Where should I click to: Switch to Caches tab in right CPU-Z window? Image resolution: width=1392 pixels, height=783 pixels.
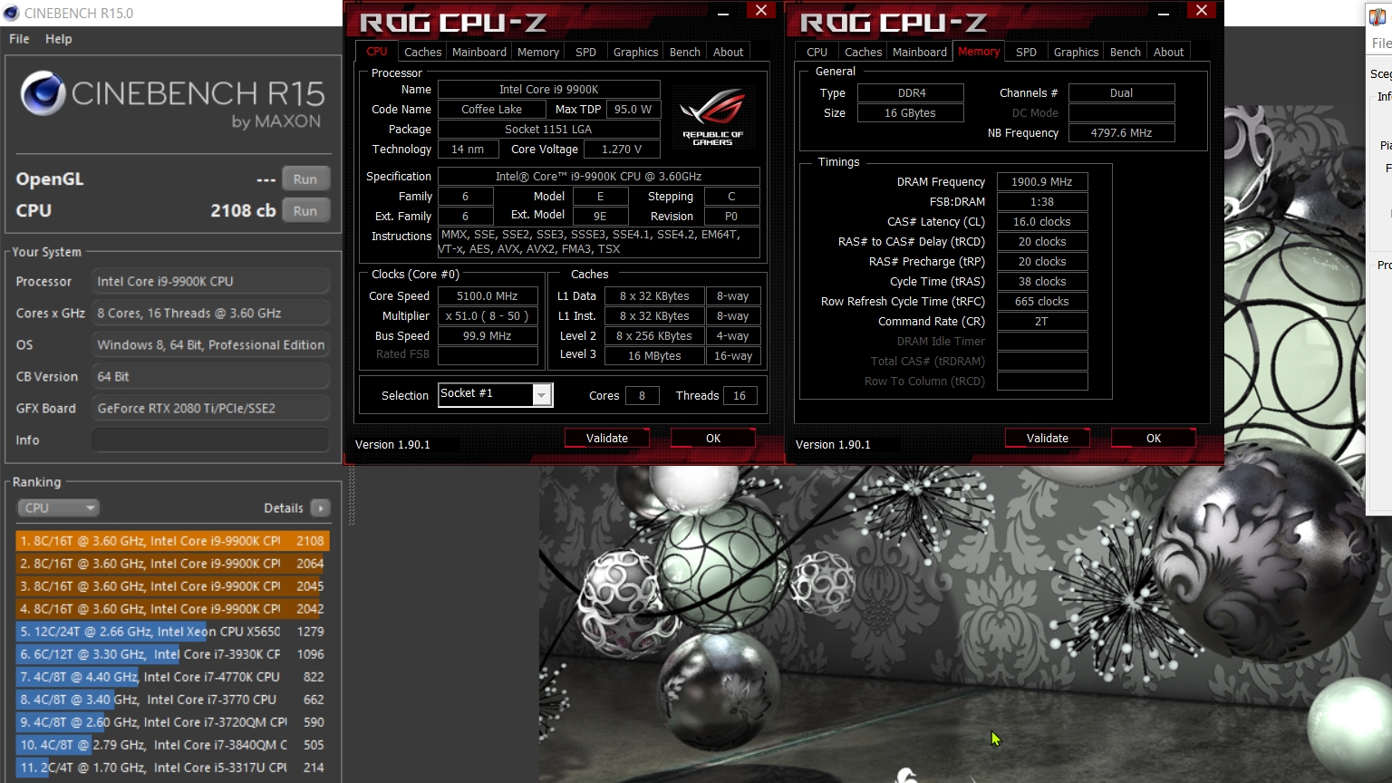click(x=863, y=52)
